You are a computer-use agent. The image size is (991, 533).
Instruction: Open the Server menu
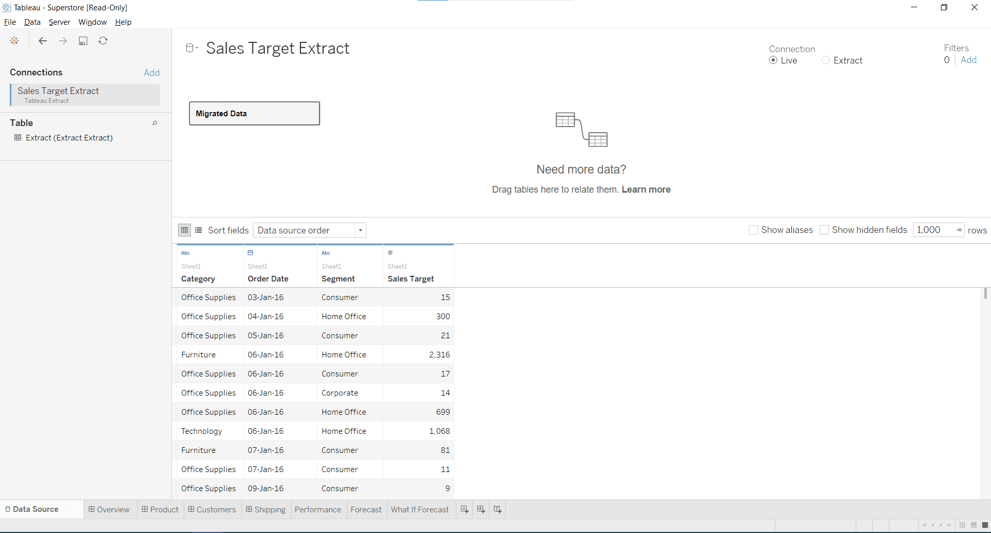click(59, 22)
